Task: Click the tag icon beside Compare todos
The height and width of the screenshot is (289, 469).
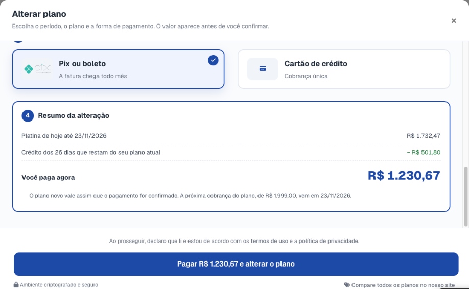Action: pos(347,285)
